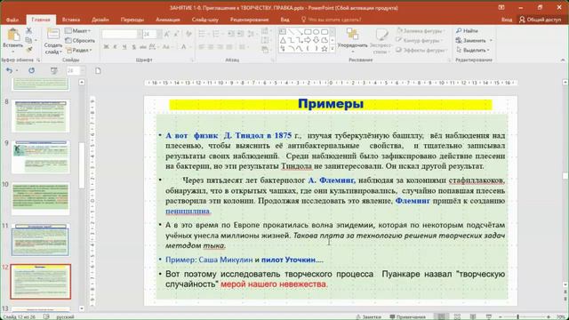Click the zoom slider handle in status bar
The height and width of the screenshot is (320, 569).
tap(517, 316)
